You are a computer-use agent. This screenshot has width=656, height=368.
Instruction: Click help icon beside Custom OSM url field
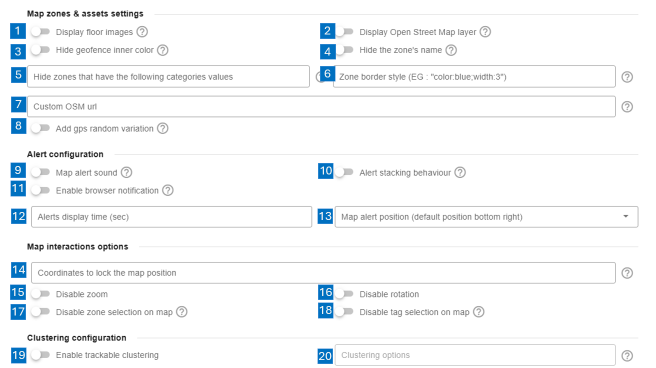click(x=627, y=107)
